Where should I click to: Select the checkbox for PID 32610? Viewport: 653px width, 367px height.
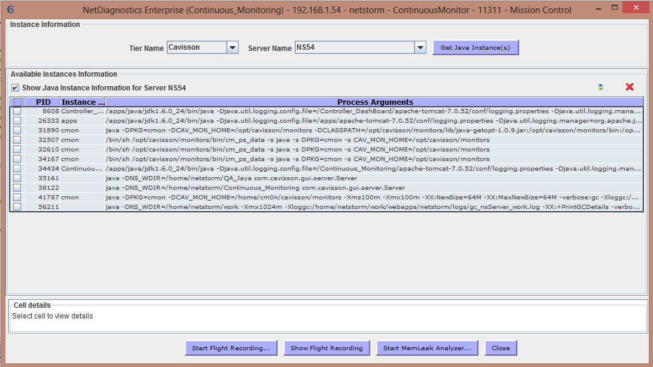pos(17,150)
